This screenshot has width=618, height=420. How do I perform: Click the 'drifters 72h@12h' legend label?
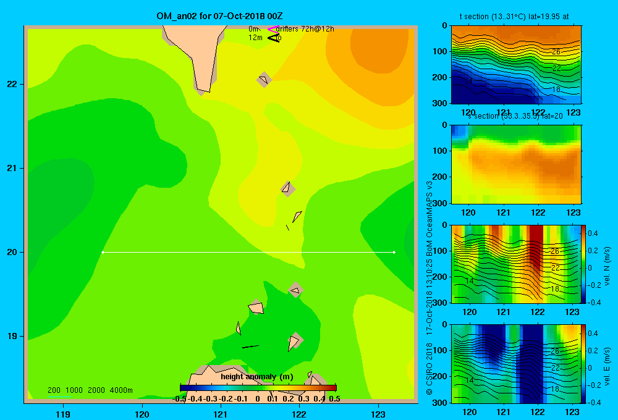coord(305,29)
